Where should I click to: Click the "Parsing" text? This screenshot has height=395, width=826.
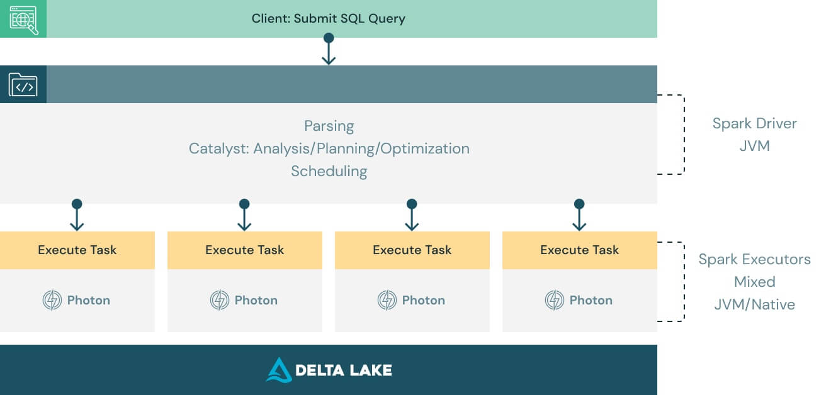click(329, 126)
